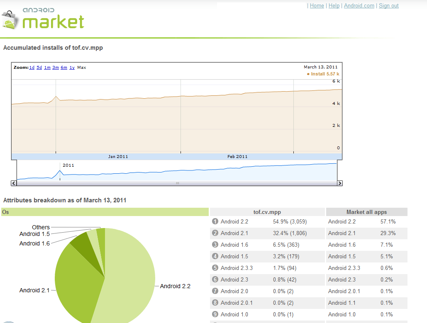This screenshot has width=427, height=323.
Task: Click the rank 9 badge beside Android 1.0
Action: (215, 314)
